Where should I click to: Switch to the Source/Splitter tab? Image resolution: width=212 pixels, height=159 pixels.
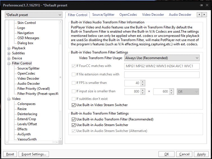(x=103, y=15)
